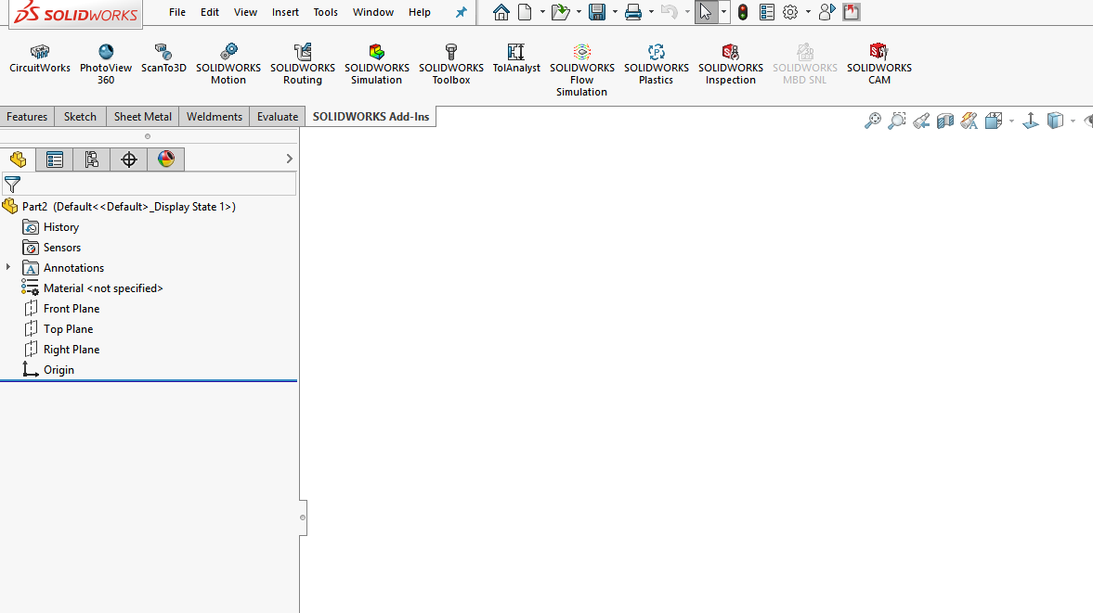Print the active document
Screen dimensions: 1093x613
pyautogui.click(x=633, y=13)
